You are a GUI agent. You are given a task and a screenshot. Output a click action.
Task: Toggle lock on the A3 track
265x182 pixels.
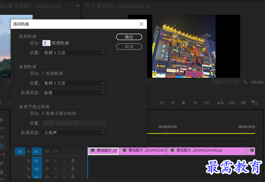tap(29, 176)
